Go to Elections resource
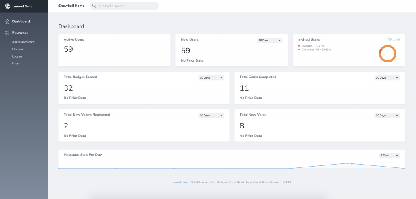416x199 pixels. pyautogui.click(x=18, y=49)
